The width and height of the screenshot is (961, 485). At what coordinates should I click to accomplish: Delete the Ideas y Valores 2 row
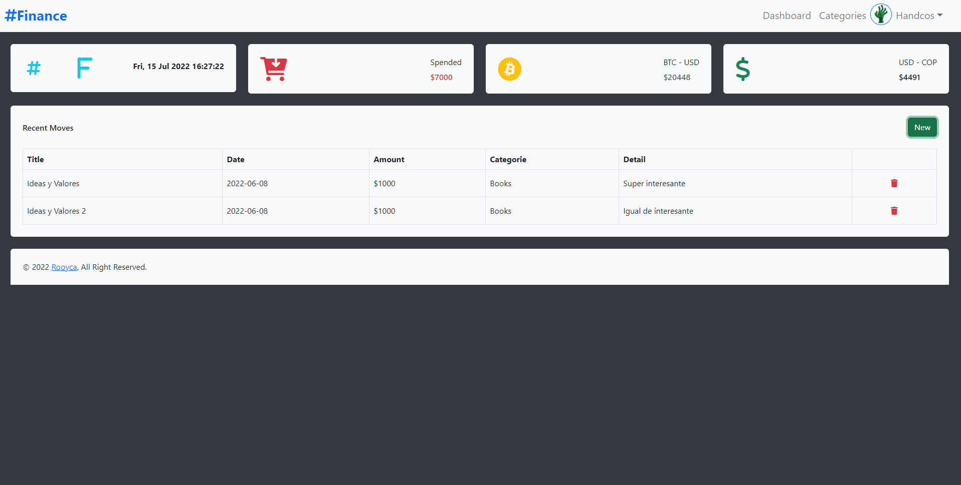(x=894, y=211)
